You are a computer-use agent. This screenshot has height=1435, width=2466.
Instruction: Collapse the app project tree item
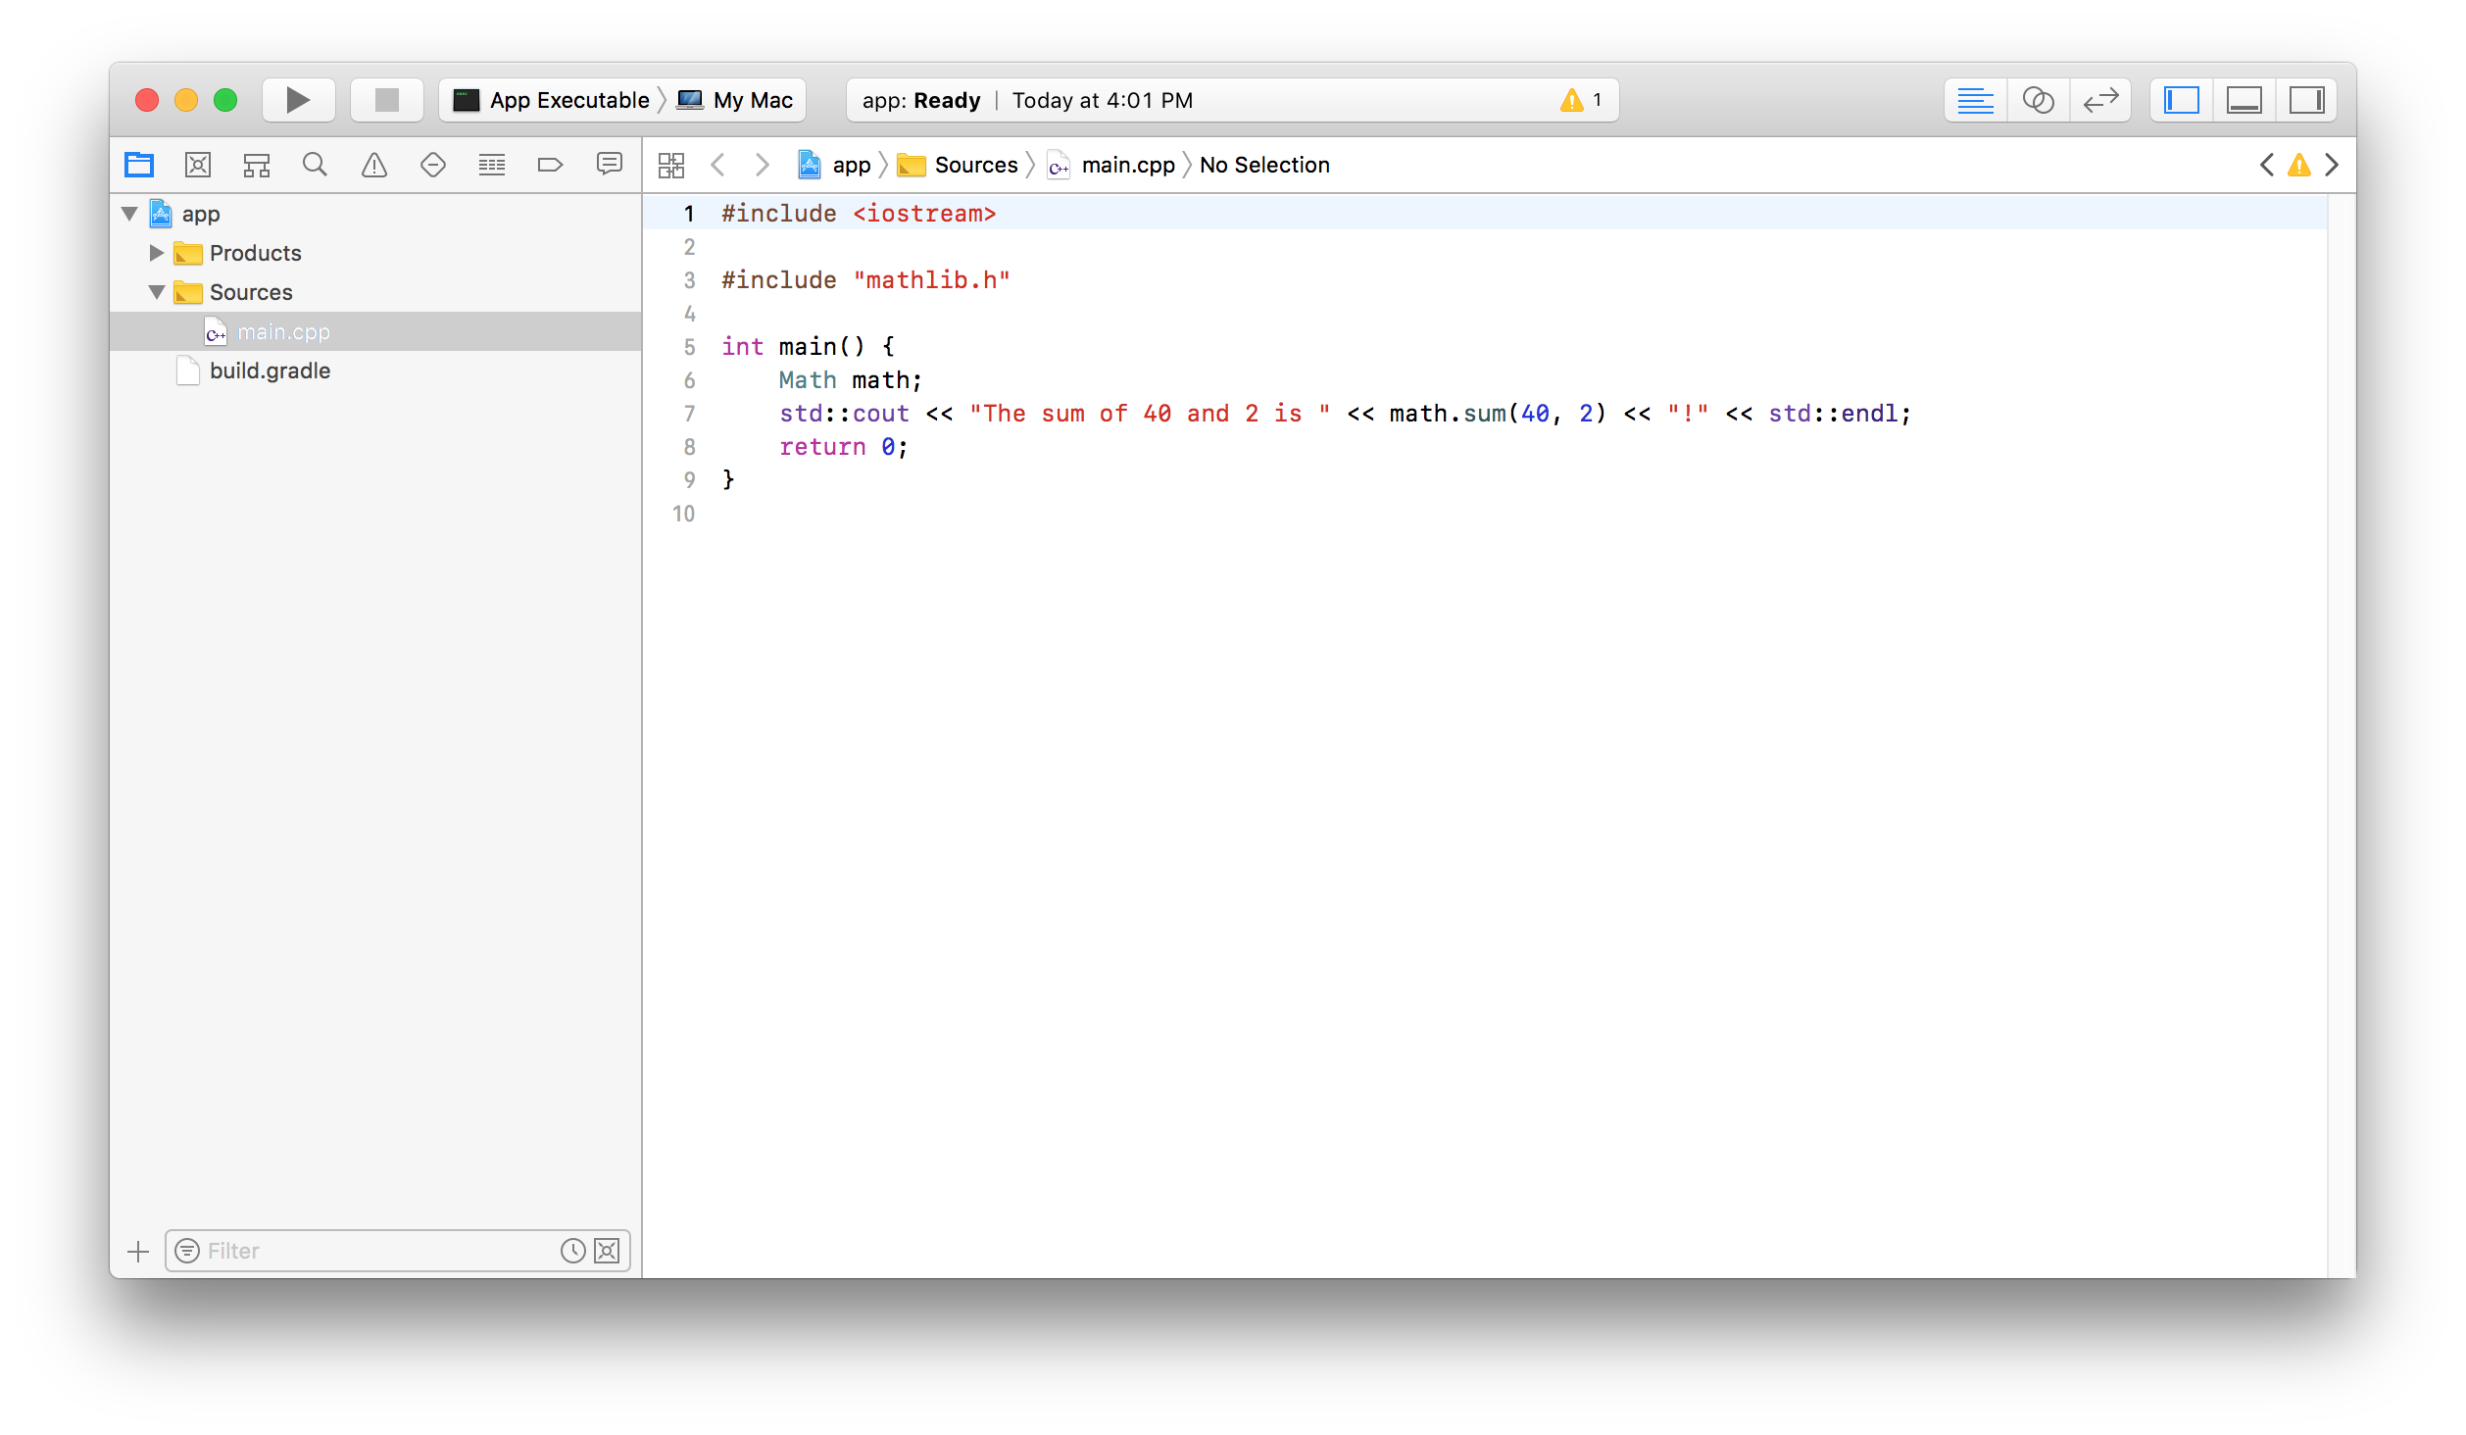point(131,212)
